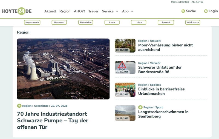This screenshot has height=139, width=219.
Task: Click the Region I Geschichte I 22. 07. 2025 label
Action: (45, 106)
